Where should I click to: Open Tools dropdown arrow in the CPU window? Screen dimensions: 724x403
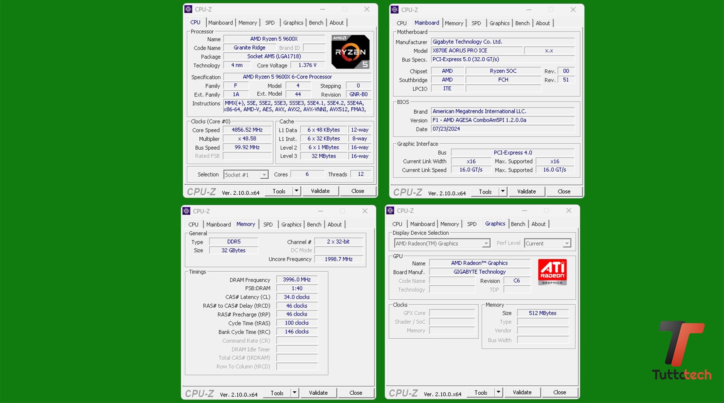[x=296, y=191]
